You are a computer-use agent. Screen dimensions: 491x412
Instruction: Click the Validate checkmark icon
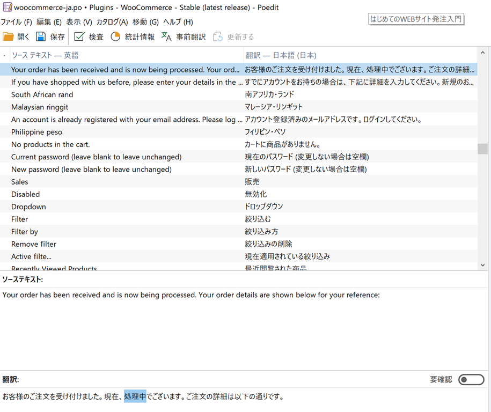click(79, 36)
